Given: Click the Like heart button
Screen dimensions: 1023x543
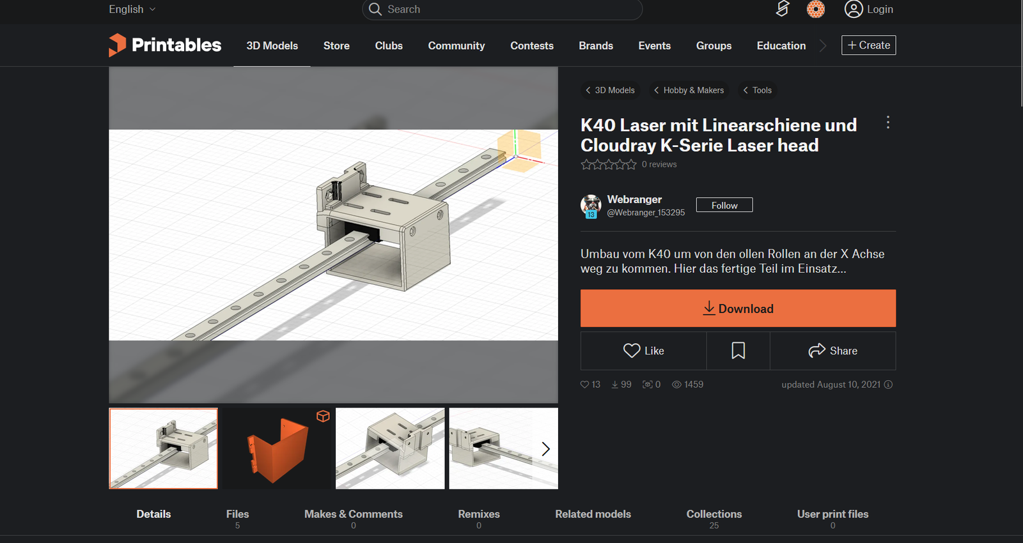Looking at the screenshot, I should point(643,351).
